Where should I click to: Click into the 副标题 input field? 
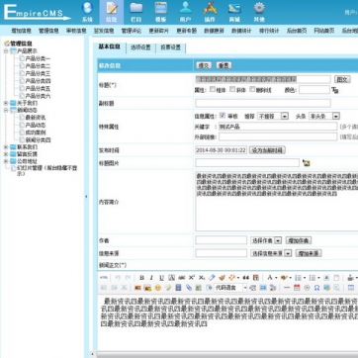(263, 103)
